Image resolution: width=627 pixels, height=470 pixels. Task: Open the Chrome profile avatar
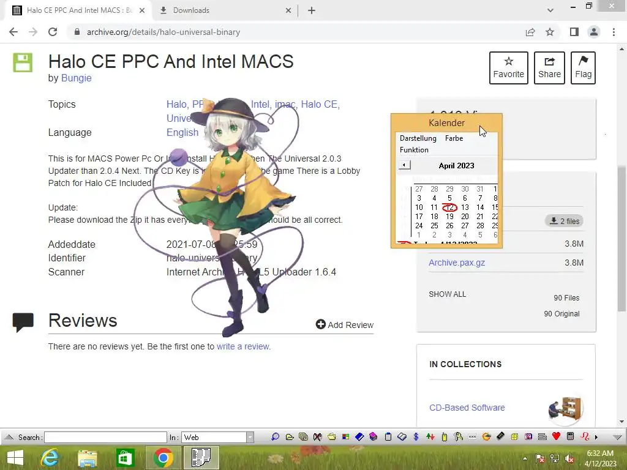coord(594,32)
